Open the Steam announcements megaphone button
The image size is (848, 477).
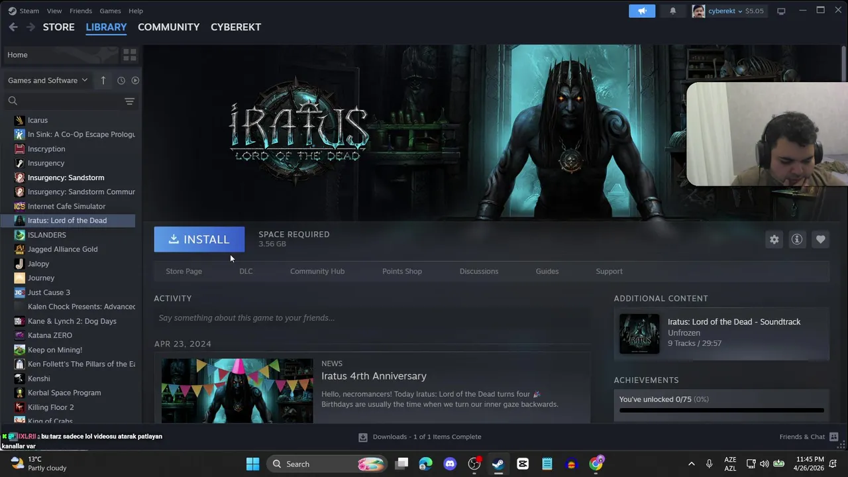[642, 11]
